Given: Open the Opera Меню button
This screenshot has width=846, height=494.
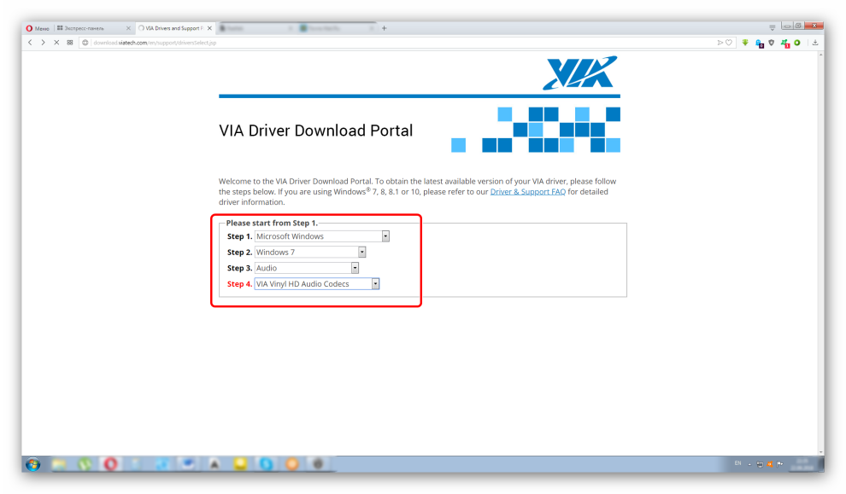Looking at the screenshot, I should coord(37,28).
